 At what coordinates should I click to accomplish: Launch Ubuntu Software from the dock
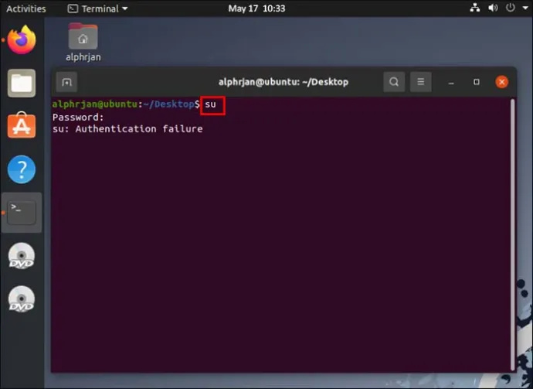[22, 125]
